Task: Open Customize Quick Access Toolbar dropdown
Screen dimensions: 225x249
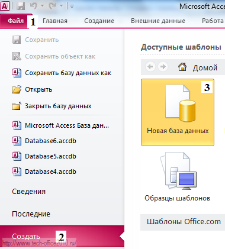Action: (x=72, y=7)
